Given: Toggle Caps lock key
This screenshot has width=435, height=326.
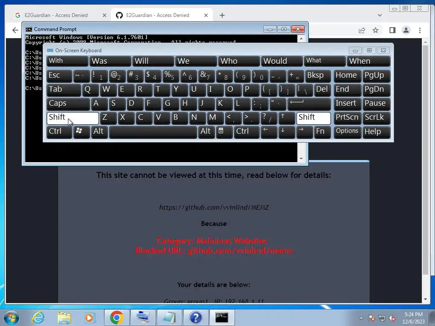Looking at the screenshot, I should tap(68, 104).
